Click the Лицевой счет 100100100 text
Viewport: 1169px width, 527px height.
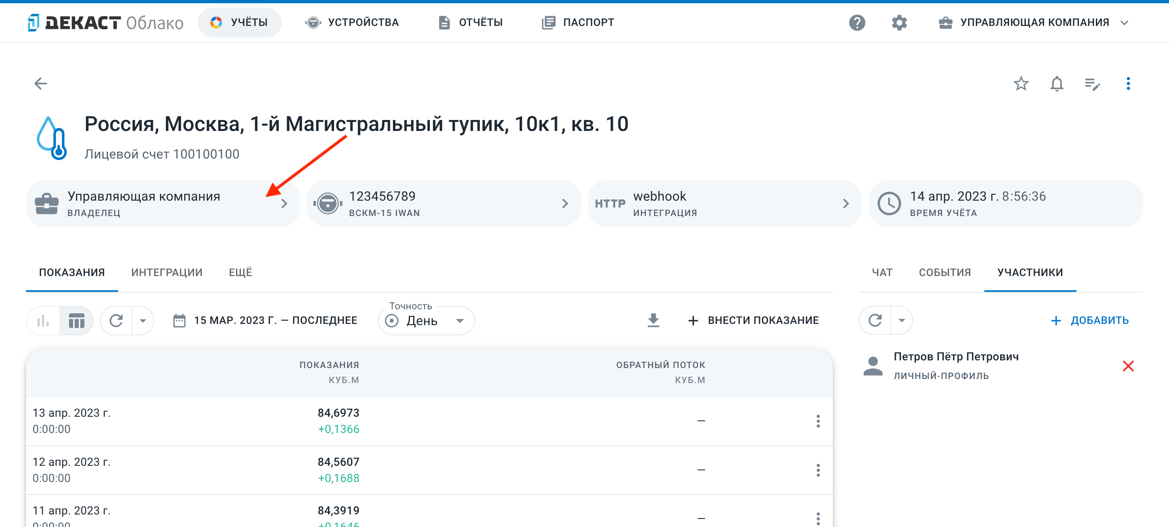(x=162, y=154)
